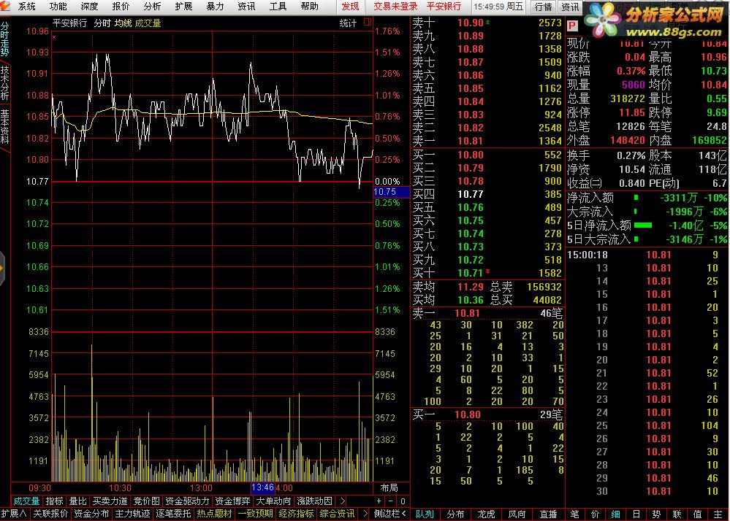Open the 关联报价 tab
This screenshot has height=521, width=730.
[50, 514]
